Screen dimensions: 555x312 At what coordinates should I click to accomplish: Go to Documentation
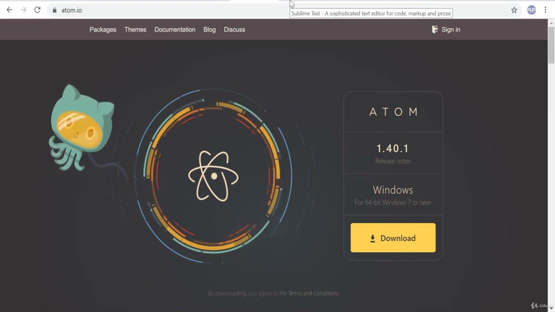click(175, 29)
